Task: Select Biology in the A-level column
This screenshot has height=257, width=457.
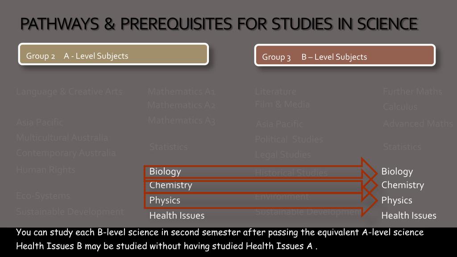Action: [x=165, y=171]
